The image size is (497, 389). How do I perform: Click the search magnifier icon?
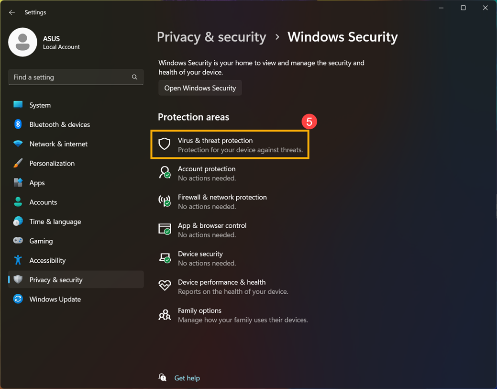point(135,77)
